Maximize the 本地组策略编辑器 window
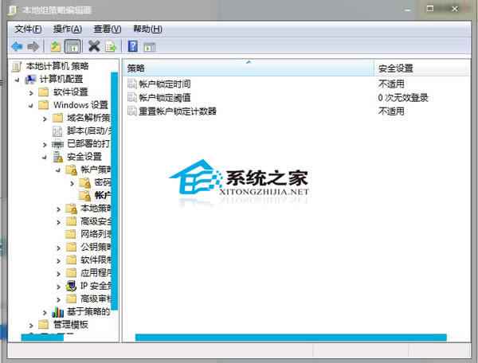Screen dimensions: 478x363 pyautogui.click(x=430, y=9)
